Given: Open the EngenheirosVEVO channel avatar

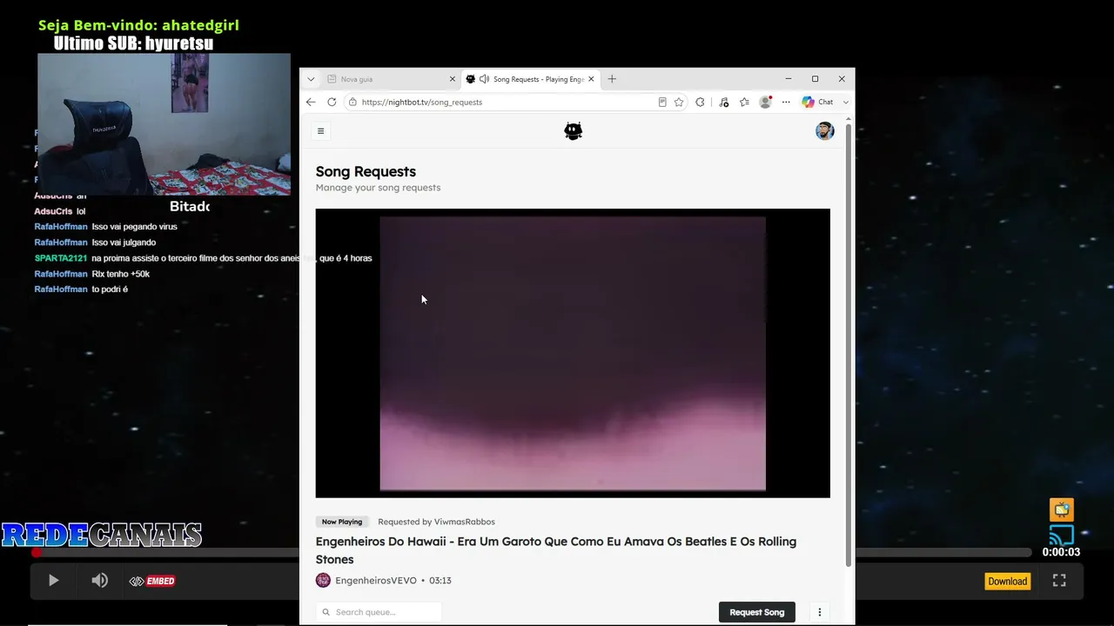Looking at the screenshot, I should [x=323, y=580].
